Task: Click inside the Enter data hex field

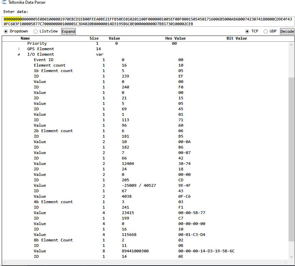Action: point(148,22)
